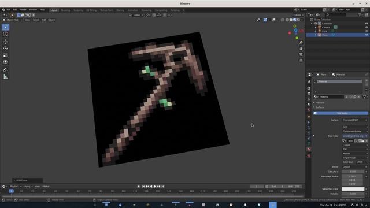Switch to wireframe viewport shading
The width and height of the screenshot is (370, 208).
point(287,20)
